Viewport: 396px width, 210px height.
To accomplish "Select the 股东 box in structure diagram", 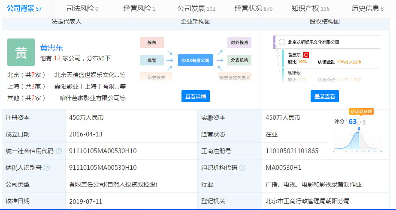I will (151, 43).
